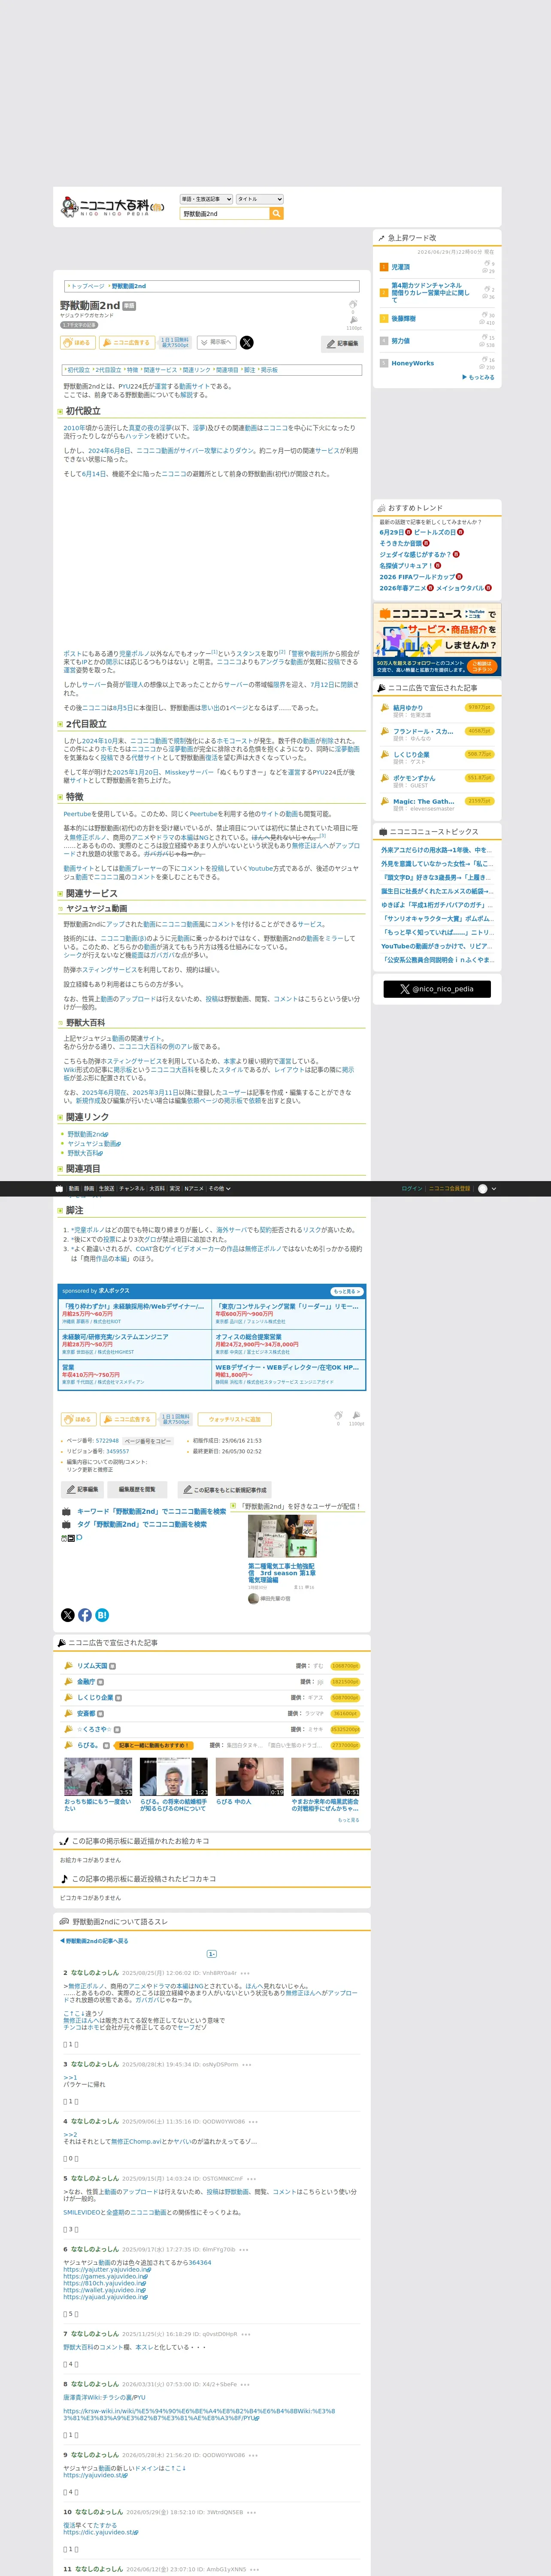
Task: Click the TV icon beside タグ video search
Action: tap(67, 1525)
